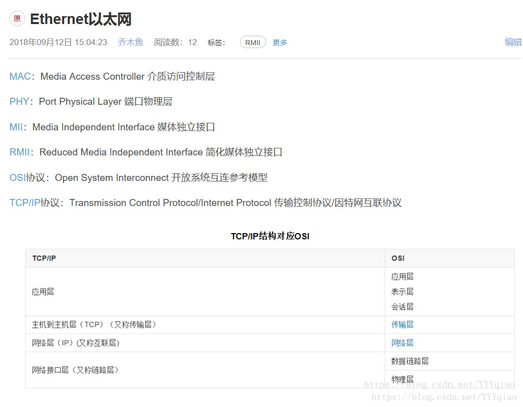Open the 传输层 link in the OSI column
The image size is (523, 407).
click(402, 324)
